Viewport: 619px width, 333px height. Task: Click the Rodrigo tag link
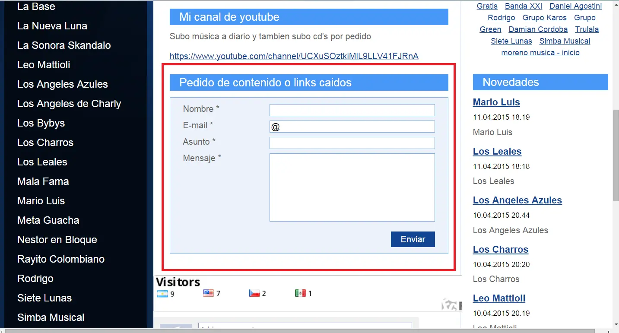point(502,18)
